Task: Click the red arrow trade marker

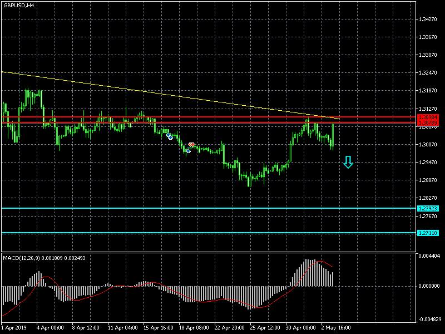Action: coord(191,145)
